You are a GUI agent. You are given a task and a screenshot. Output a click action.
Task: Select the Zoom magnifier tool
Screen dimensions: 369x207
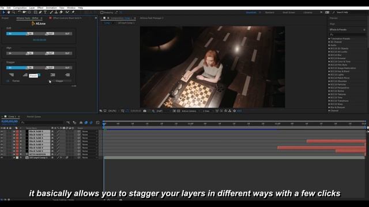click(x=14, y=12)
